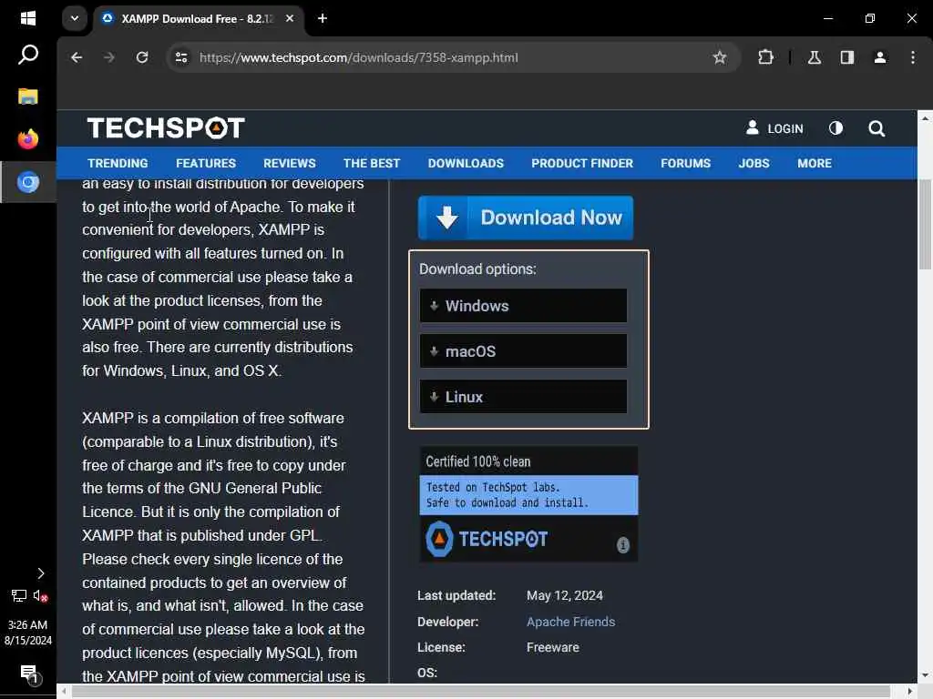Screen dimensions: 933x699
Task: Go forward in browser history
Action: click(x=109, y=57)
